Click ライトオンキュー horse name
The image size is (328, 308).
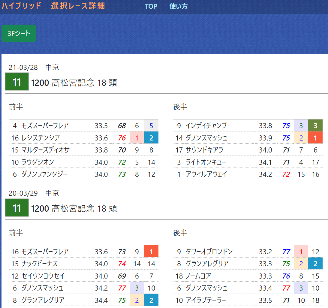point(206,162)
